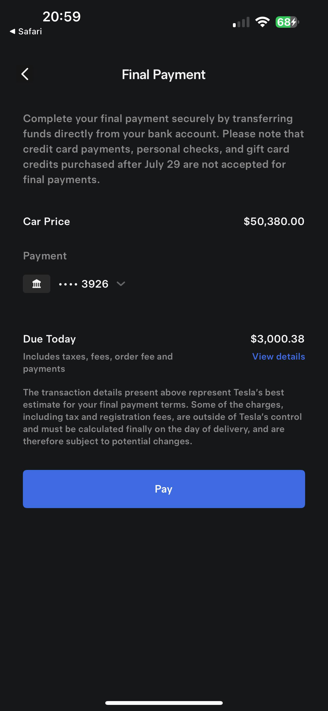Tap the Safari return triangle icon
Image resolution: width=328 pixels, height=711 pixels.
[12, 32]
